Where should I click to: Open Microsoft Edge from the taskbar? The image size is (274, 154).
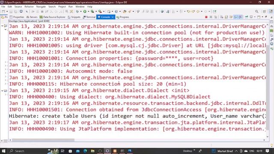coord(85,151)
